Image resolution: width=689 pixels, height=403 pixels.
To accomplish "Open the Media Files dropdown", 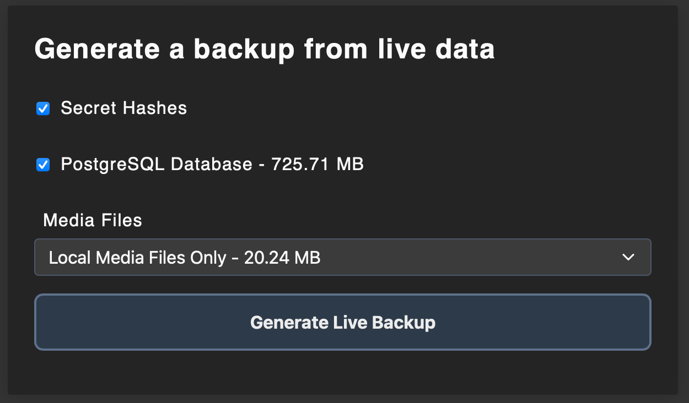I will pos(342,257).
